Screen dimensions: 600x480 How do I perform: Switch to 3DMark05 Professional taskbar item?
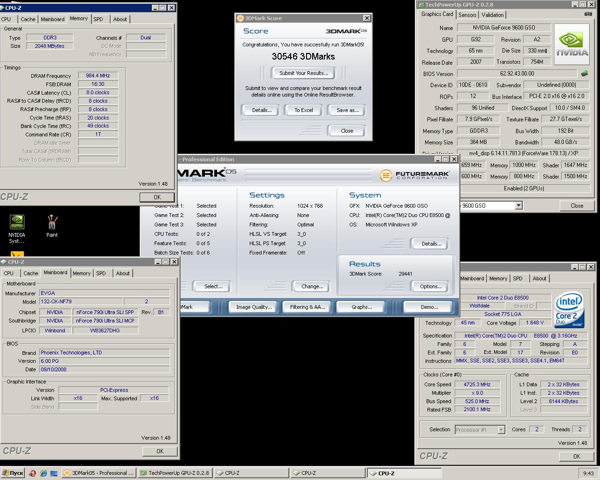point(99,473)
